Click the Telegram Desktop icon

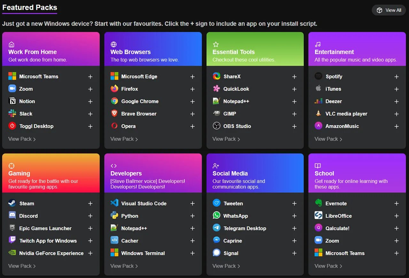point(216,228)
